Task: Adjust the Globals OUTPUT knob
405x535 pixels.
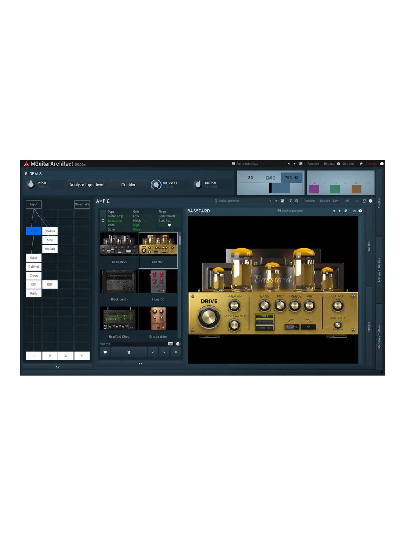Action: (198, 185)
